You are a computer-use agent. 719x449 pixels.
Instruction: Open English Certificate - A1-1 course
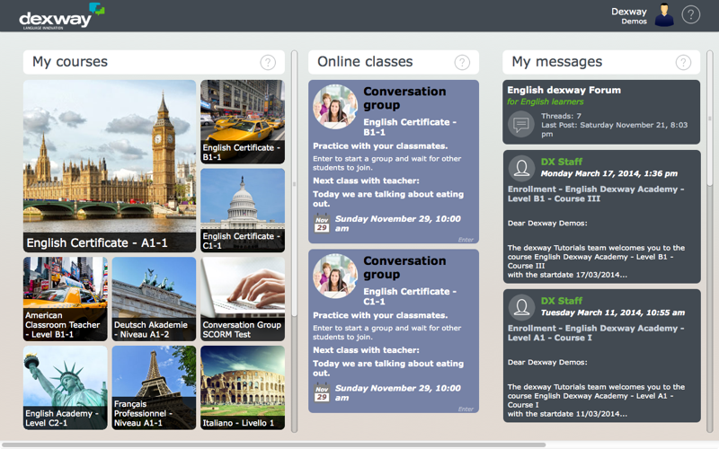click(110, 166)
